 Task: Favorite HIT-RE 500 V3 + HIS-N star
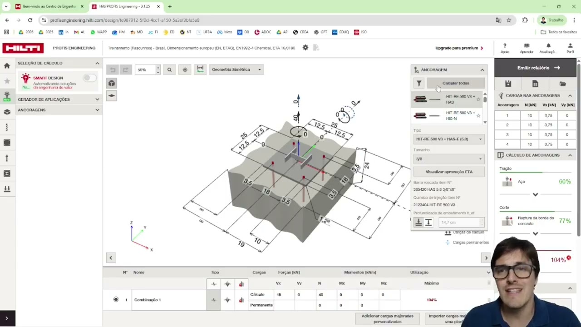coord(478,116)
